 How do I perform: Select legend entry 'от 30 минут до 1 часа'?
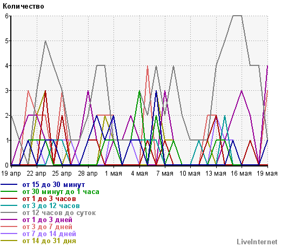(61, 192)
